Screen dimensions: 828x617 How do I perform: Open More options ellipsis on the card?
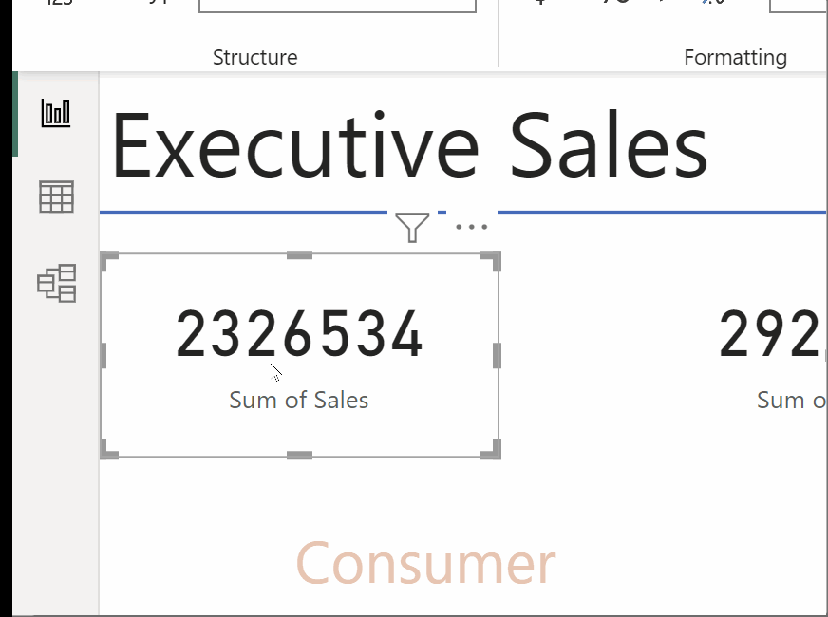pos(471,228)
